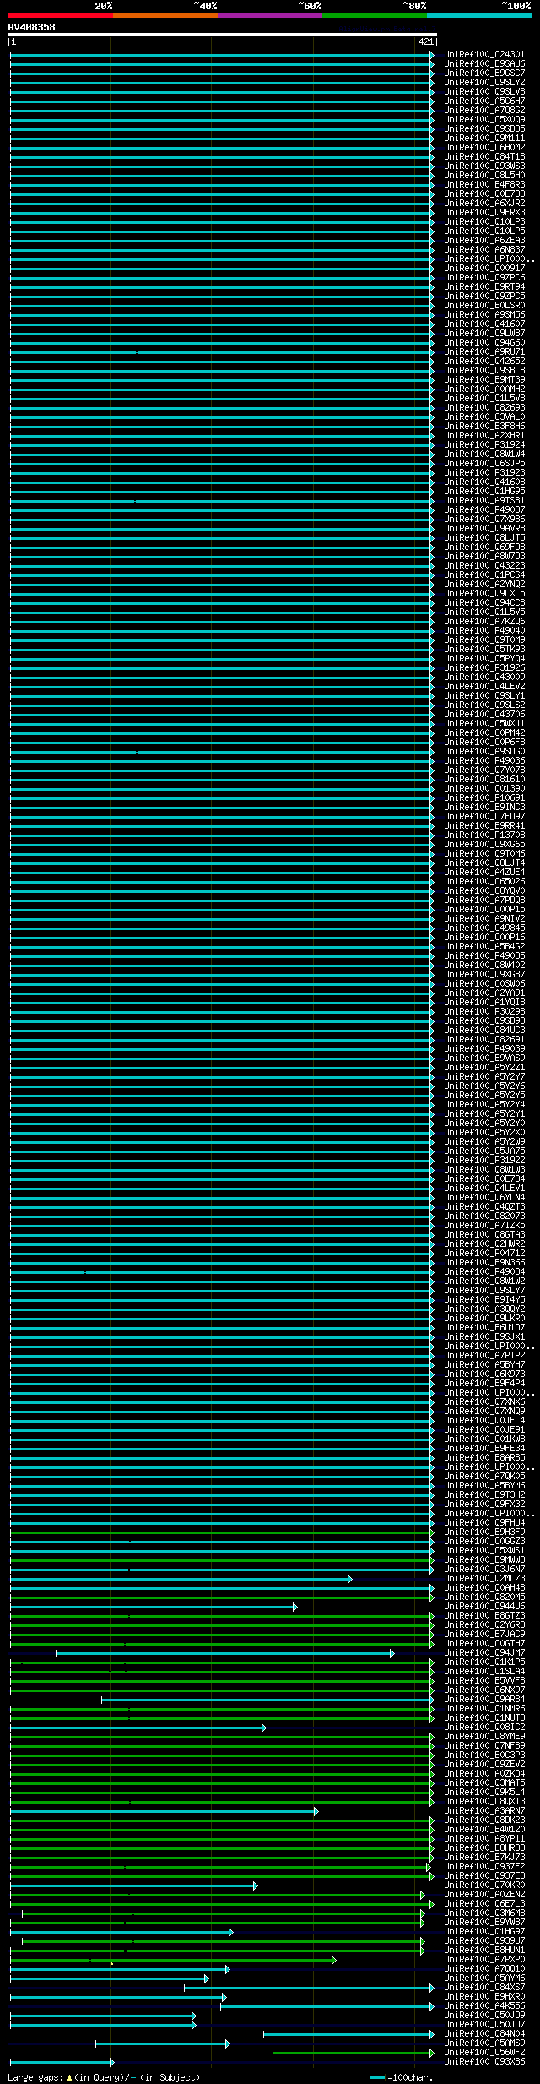Click the short cyan bar for UniRef100_Q944U6
Screen dimensions: 540x2084
pos(154,1606)
